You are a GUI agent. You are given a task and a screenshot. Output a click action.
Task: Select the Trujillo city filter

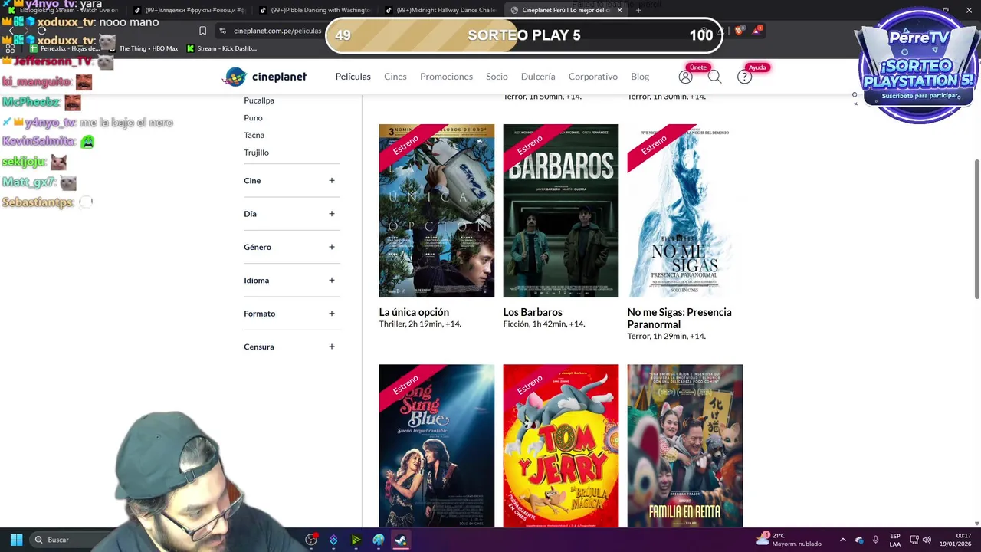click(256, 153)
